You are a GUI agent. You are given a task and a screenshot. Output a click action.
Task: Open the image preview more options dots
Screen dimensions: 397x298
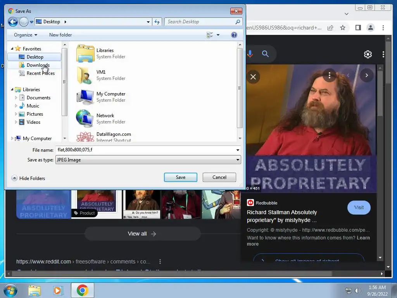click(x=330, y=75)
